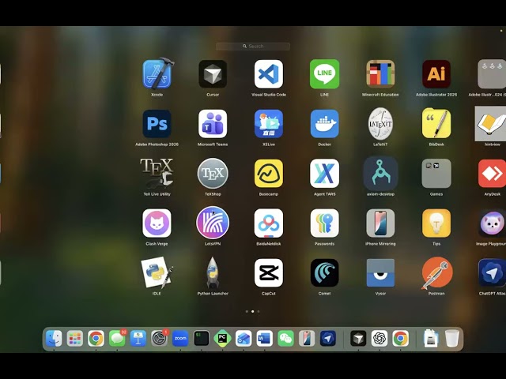Open Keynote from the Dock
This screenshot has height=379, width=506.
138,339
